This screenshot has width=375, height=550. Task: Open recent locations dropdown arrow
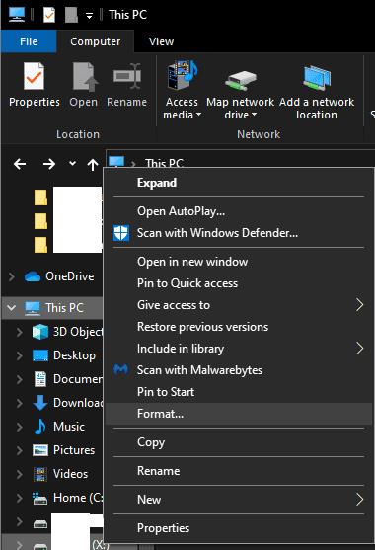coord(73,163)
